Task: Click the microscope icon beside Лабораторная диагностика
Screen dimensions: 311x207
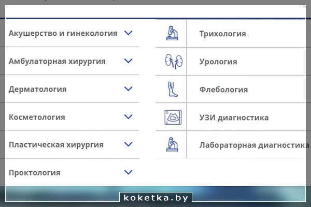Action: point(172,144)
